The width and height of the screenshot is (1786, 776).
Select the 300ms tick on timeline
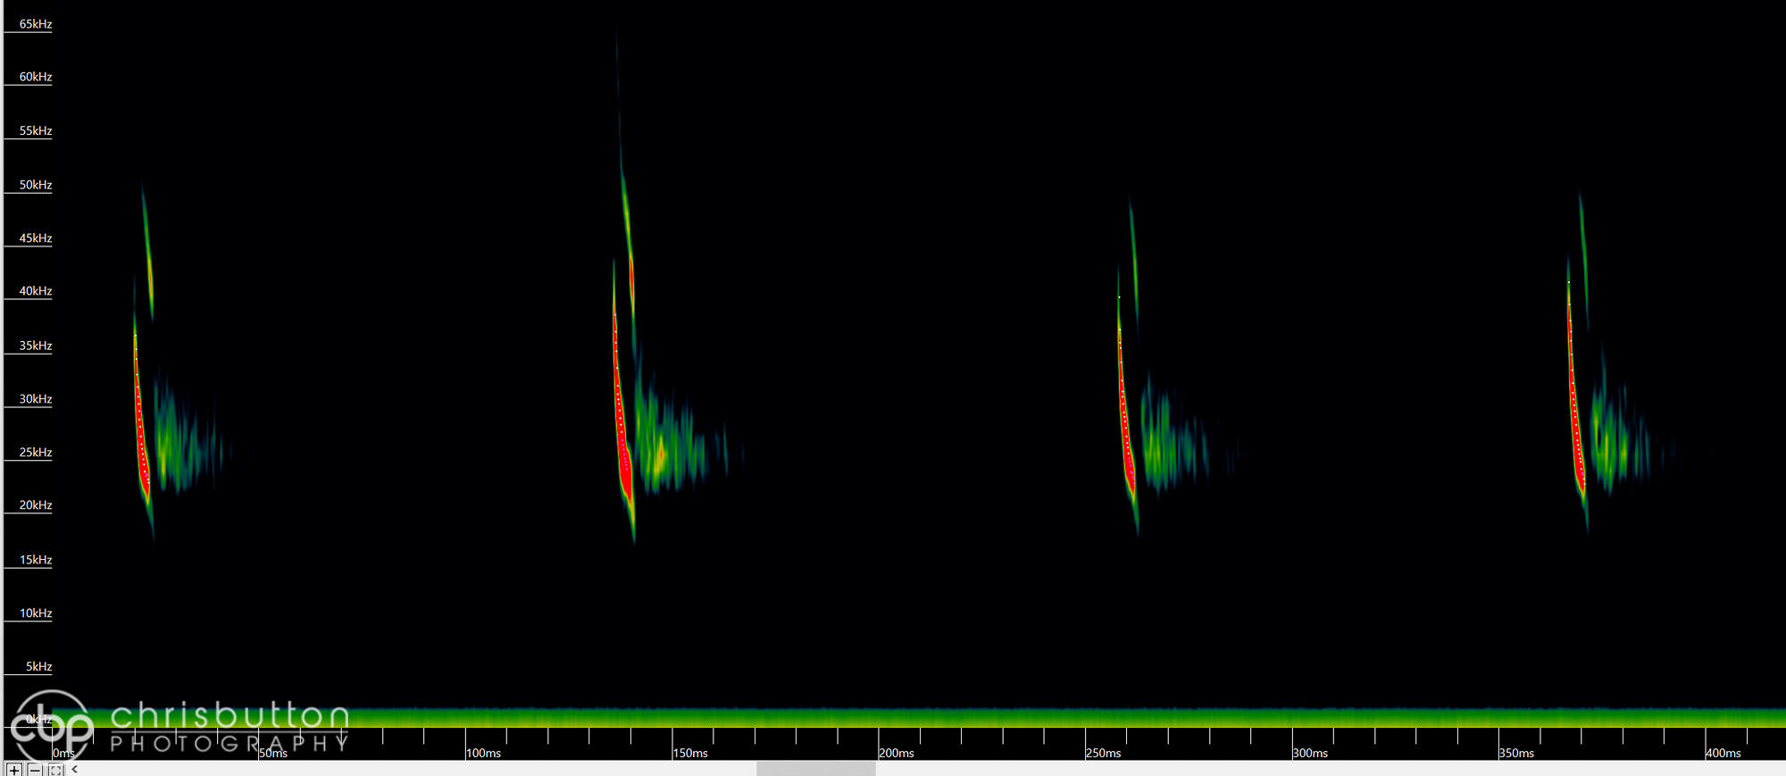click(x=1310, y=753)
